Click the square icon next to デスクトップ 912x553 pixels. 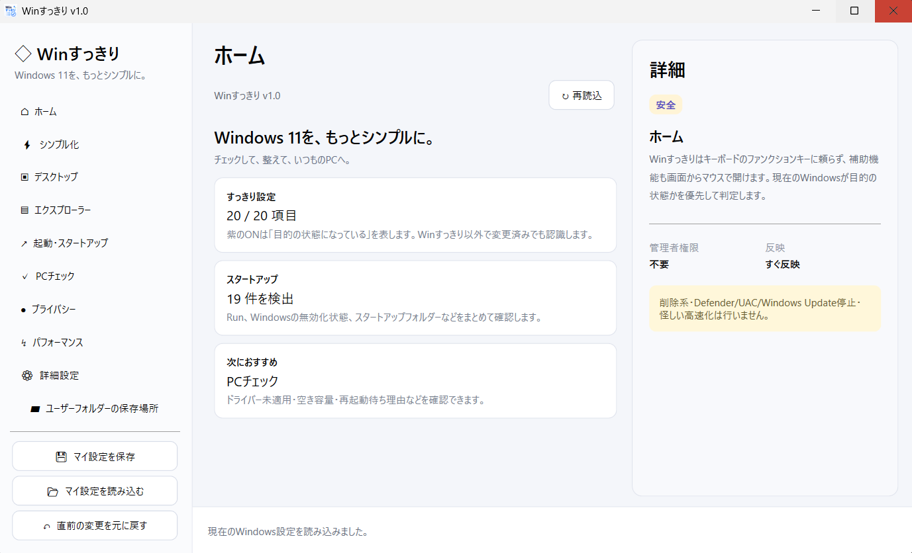(25, 177)
